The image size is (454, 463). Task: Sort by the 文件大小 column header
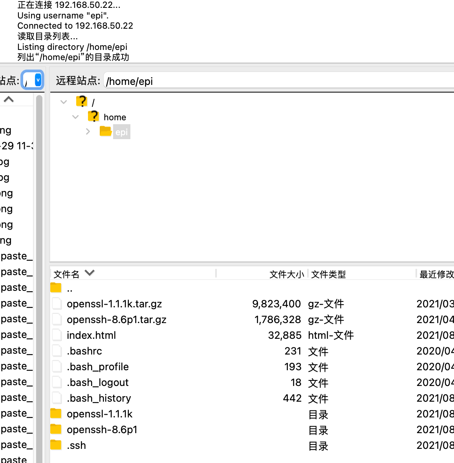coord(286,274)
